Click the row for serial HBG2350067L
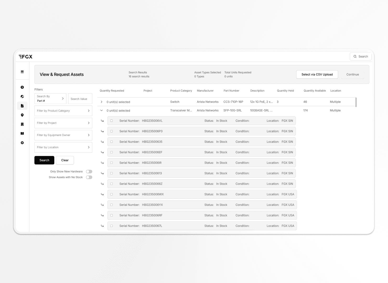Image resolution: width=388 pixels, height=283 pixels. coord(202,226)
